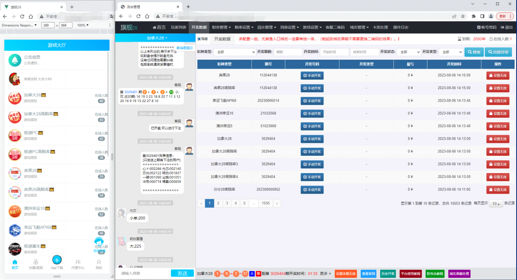Open 客服二维码 in admin navigation
Image resolution: width=517 pixels, height=280 pixels.
click(x=335, y=27)
